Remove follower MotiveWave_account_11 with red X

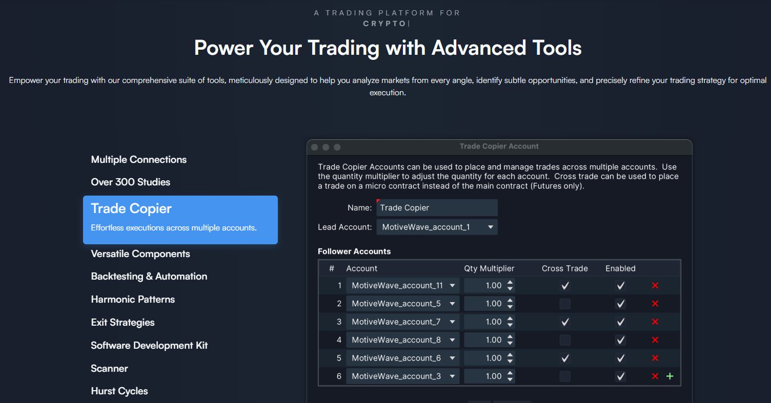click(x=655, y=286)
